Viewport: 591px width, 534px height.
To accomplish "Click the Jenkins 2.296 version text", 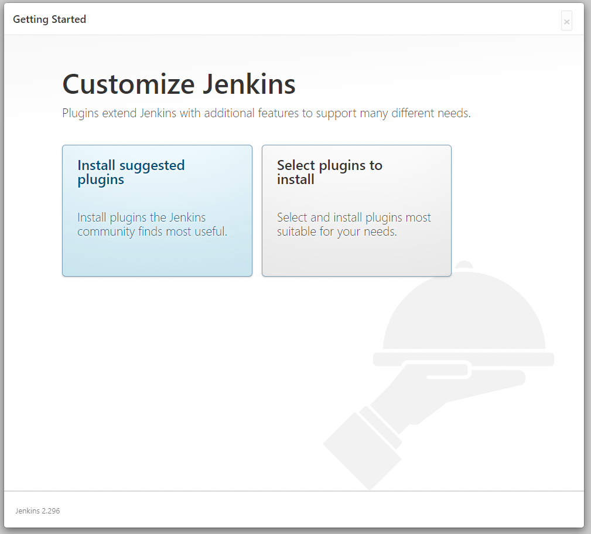I will pos(37,511).
